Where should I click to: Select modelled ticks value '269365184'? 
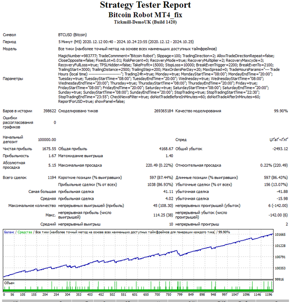pyautogui.click(x=164, y=111)
